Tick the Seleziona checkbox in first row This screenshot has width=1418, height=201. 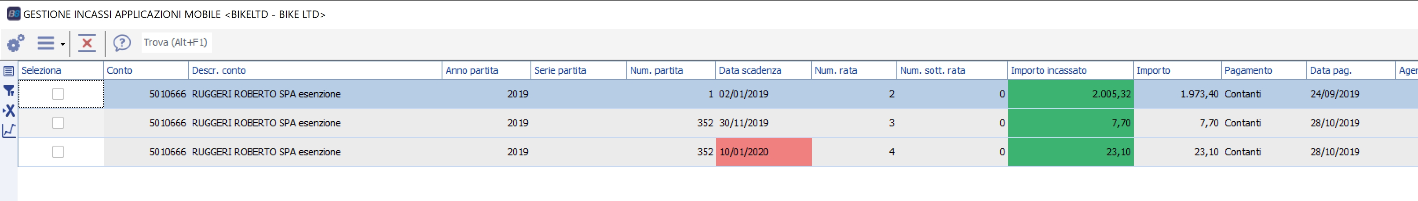pyautogui.click(x=58, y=94)
